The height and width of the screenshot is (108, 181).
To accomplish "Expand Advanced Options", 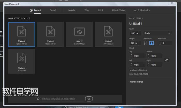I will click(138, 70).
